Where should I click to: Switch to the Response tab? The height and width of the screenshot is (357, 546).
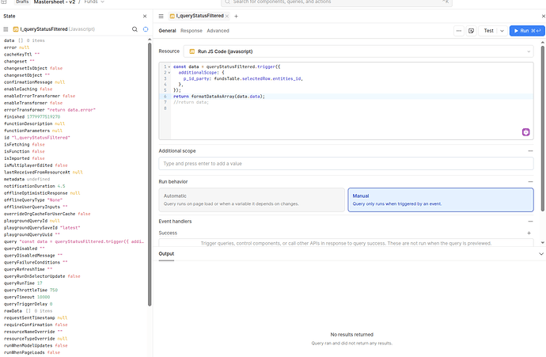(191, 31)
